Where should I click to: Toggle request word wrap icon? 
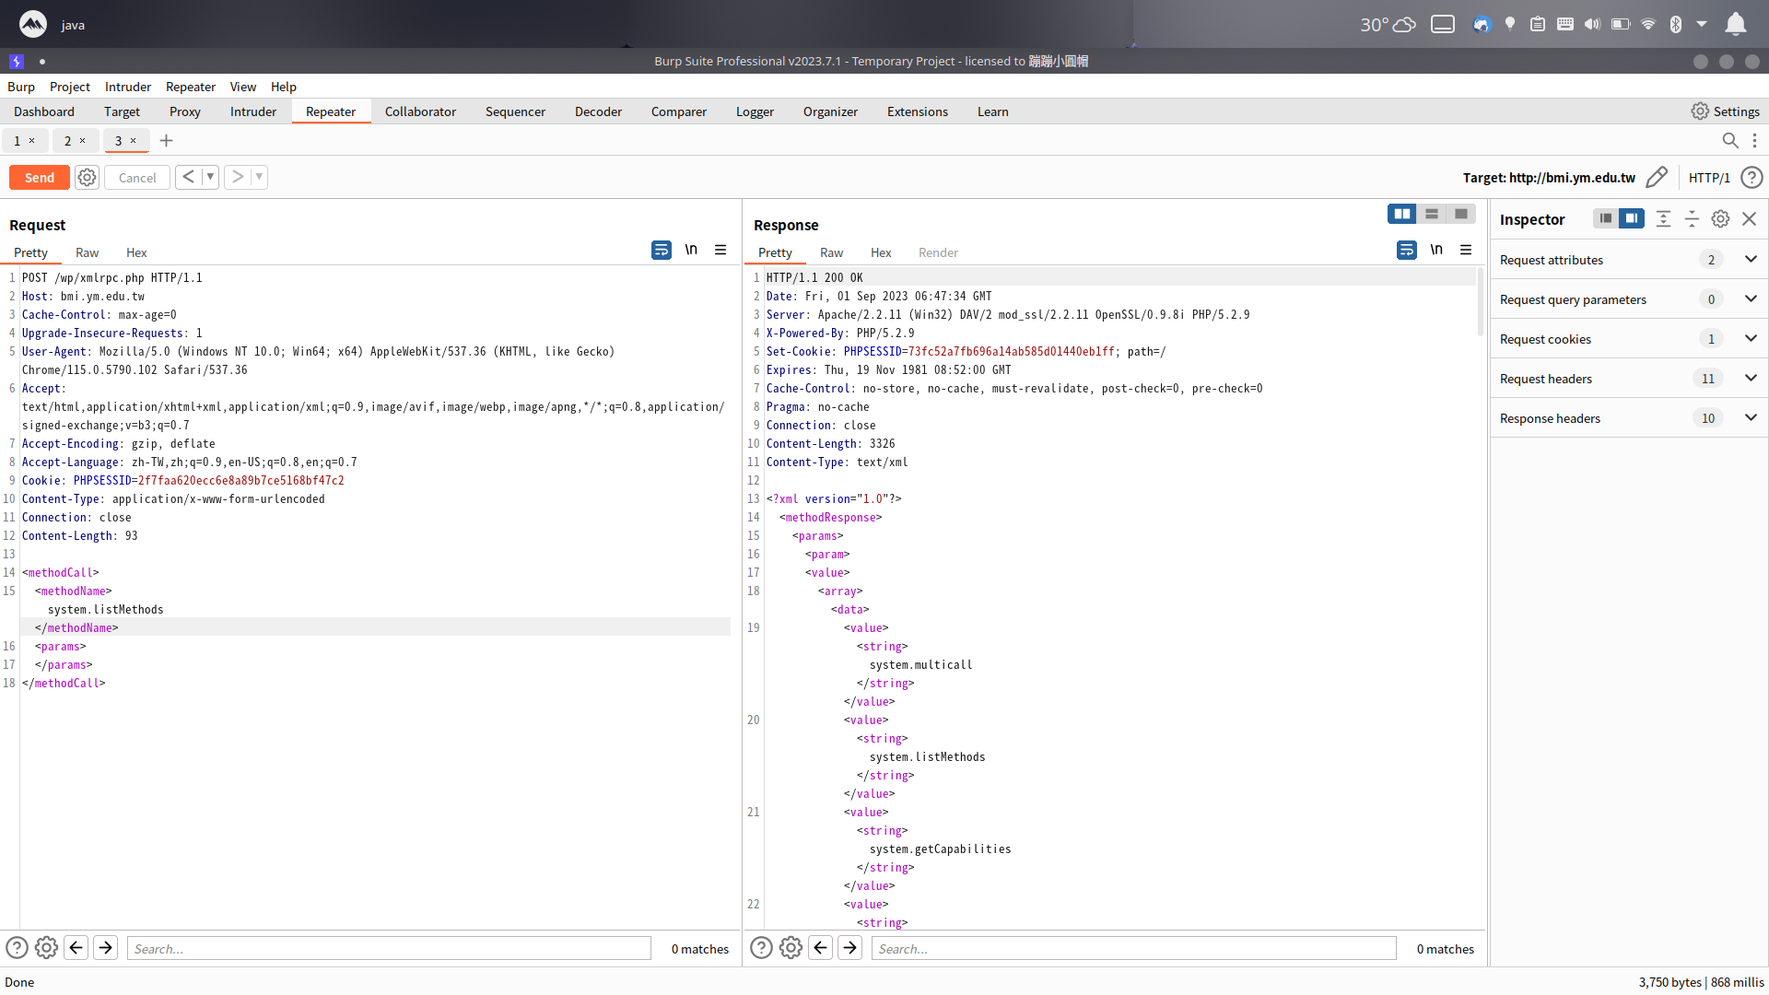pos(662,250)
